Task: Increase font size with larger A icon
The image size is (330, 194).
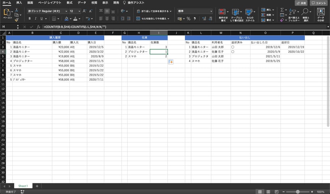Action: 84,11
